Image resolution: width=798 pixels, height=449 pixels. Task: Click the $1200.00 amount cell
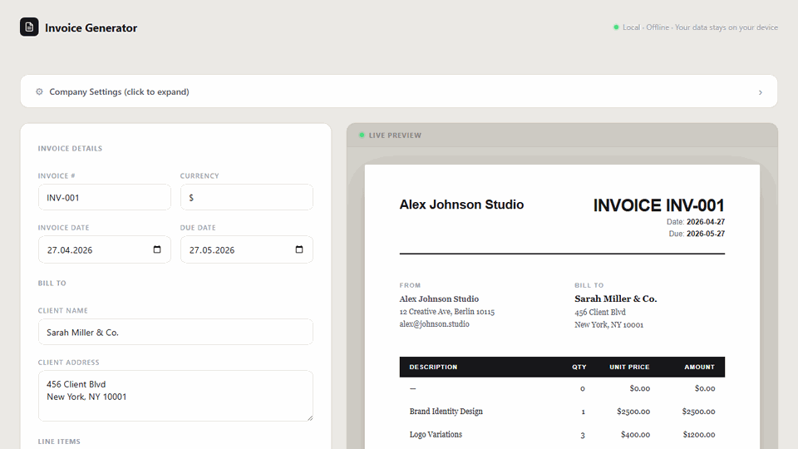698,435
